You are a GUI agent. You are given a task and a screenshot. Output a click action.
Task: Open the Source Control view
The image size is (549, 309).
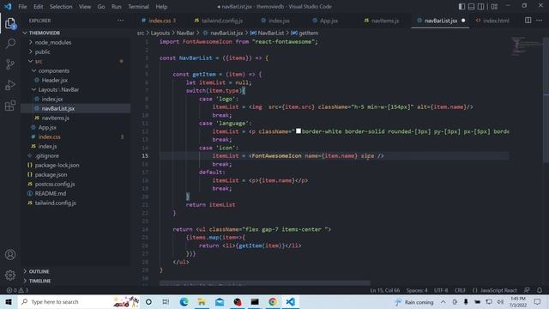(10, 64)
